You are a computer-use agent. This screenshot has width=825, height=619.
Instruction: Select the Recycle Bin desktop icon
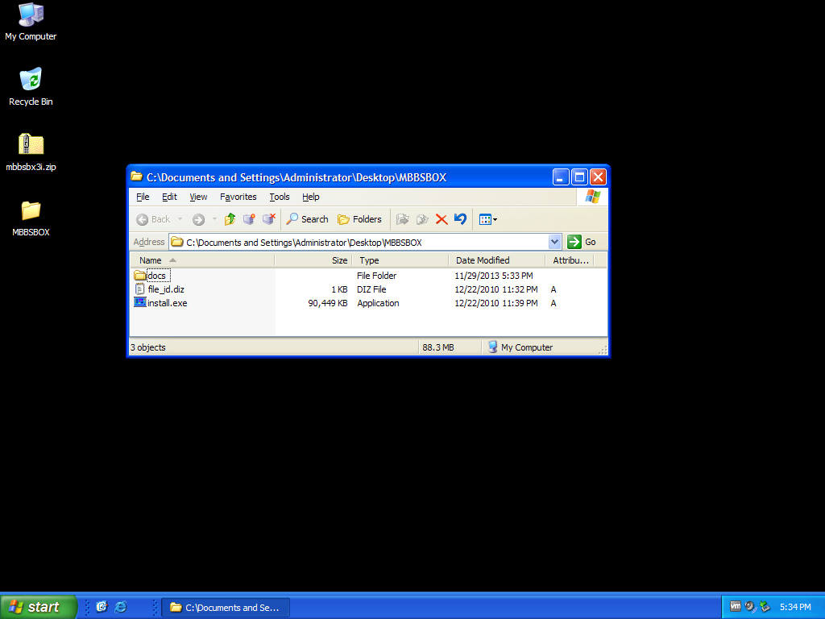pyautogui.click(x=31, y=80)
